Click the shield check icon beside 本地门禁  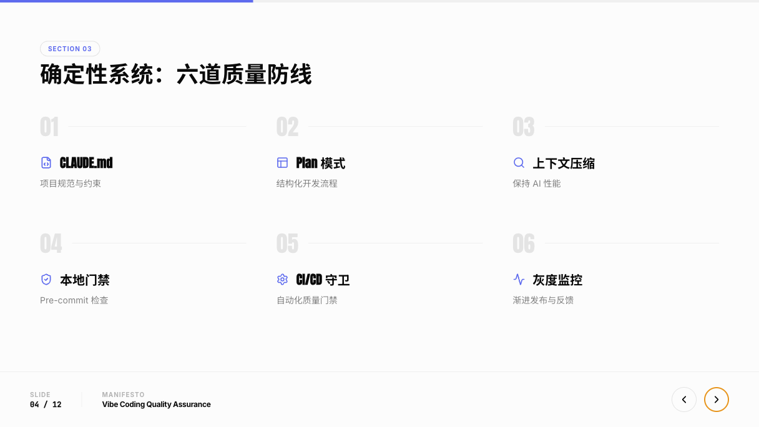(x=46, y=280)
